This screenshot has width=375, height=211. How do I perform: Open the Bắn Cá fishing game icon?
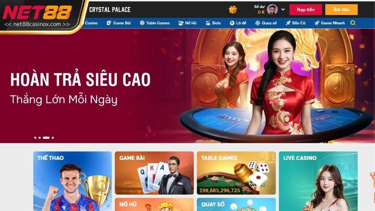(288, 23)
